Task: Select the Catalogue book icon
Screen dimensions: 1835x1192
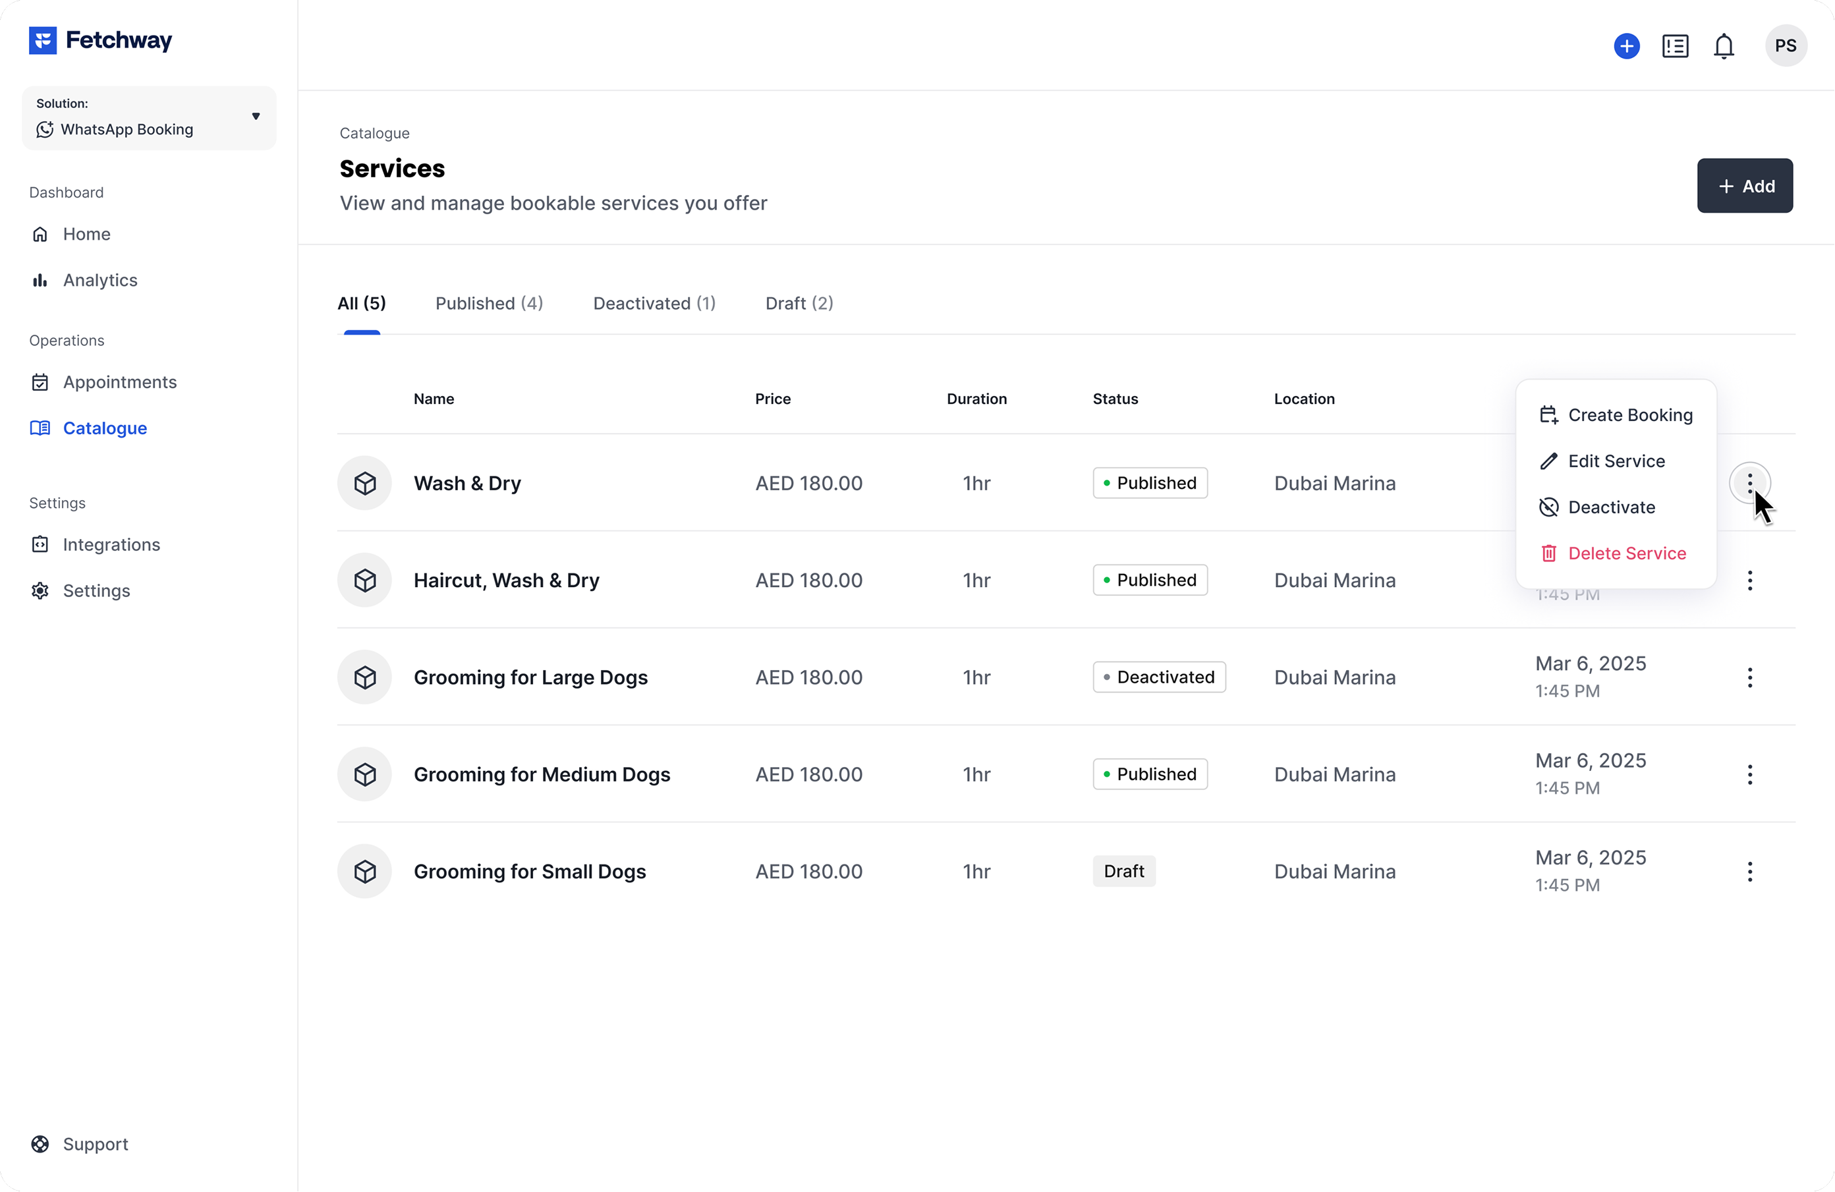Action: click(39, 428)
